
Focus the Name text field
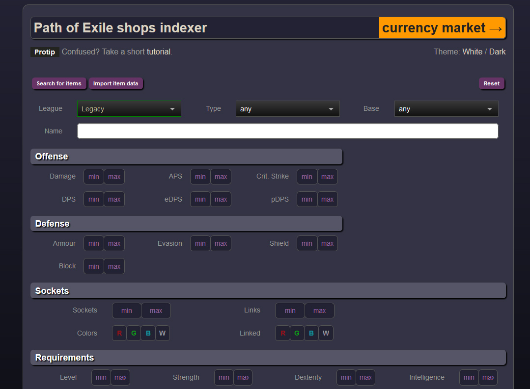[288, 131]
